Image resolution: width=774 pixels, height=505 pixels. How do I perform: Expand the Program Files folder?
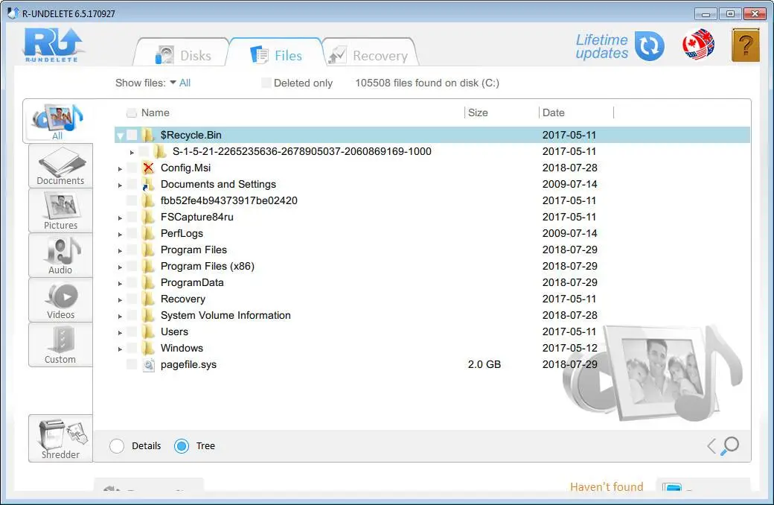[120, 250]
